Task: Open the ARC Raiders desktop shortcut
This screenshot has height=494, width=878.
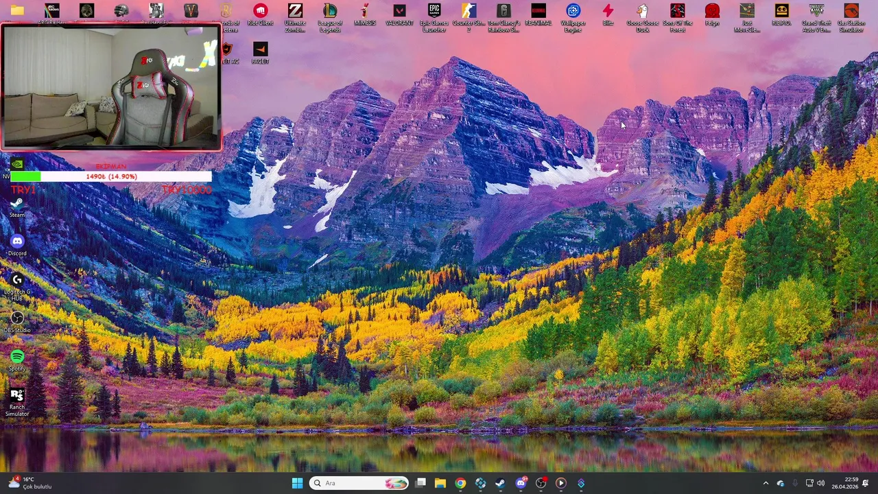Action: 51,12
